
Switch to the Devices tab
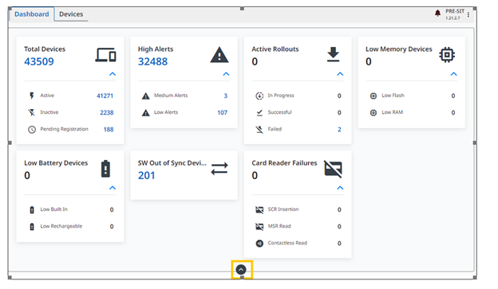71,14
